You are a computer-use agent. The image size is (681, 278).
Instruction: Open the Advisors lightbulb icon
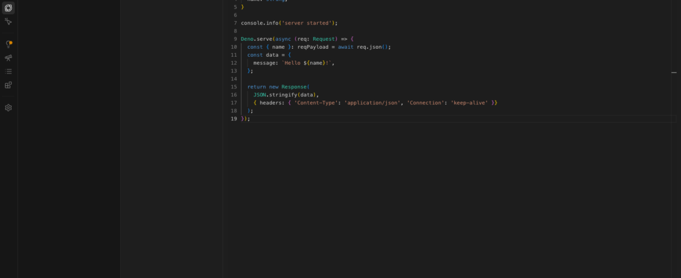point(8,44)
